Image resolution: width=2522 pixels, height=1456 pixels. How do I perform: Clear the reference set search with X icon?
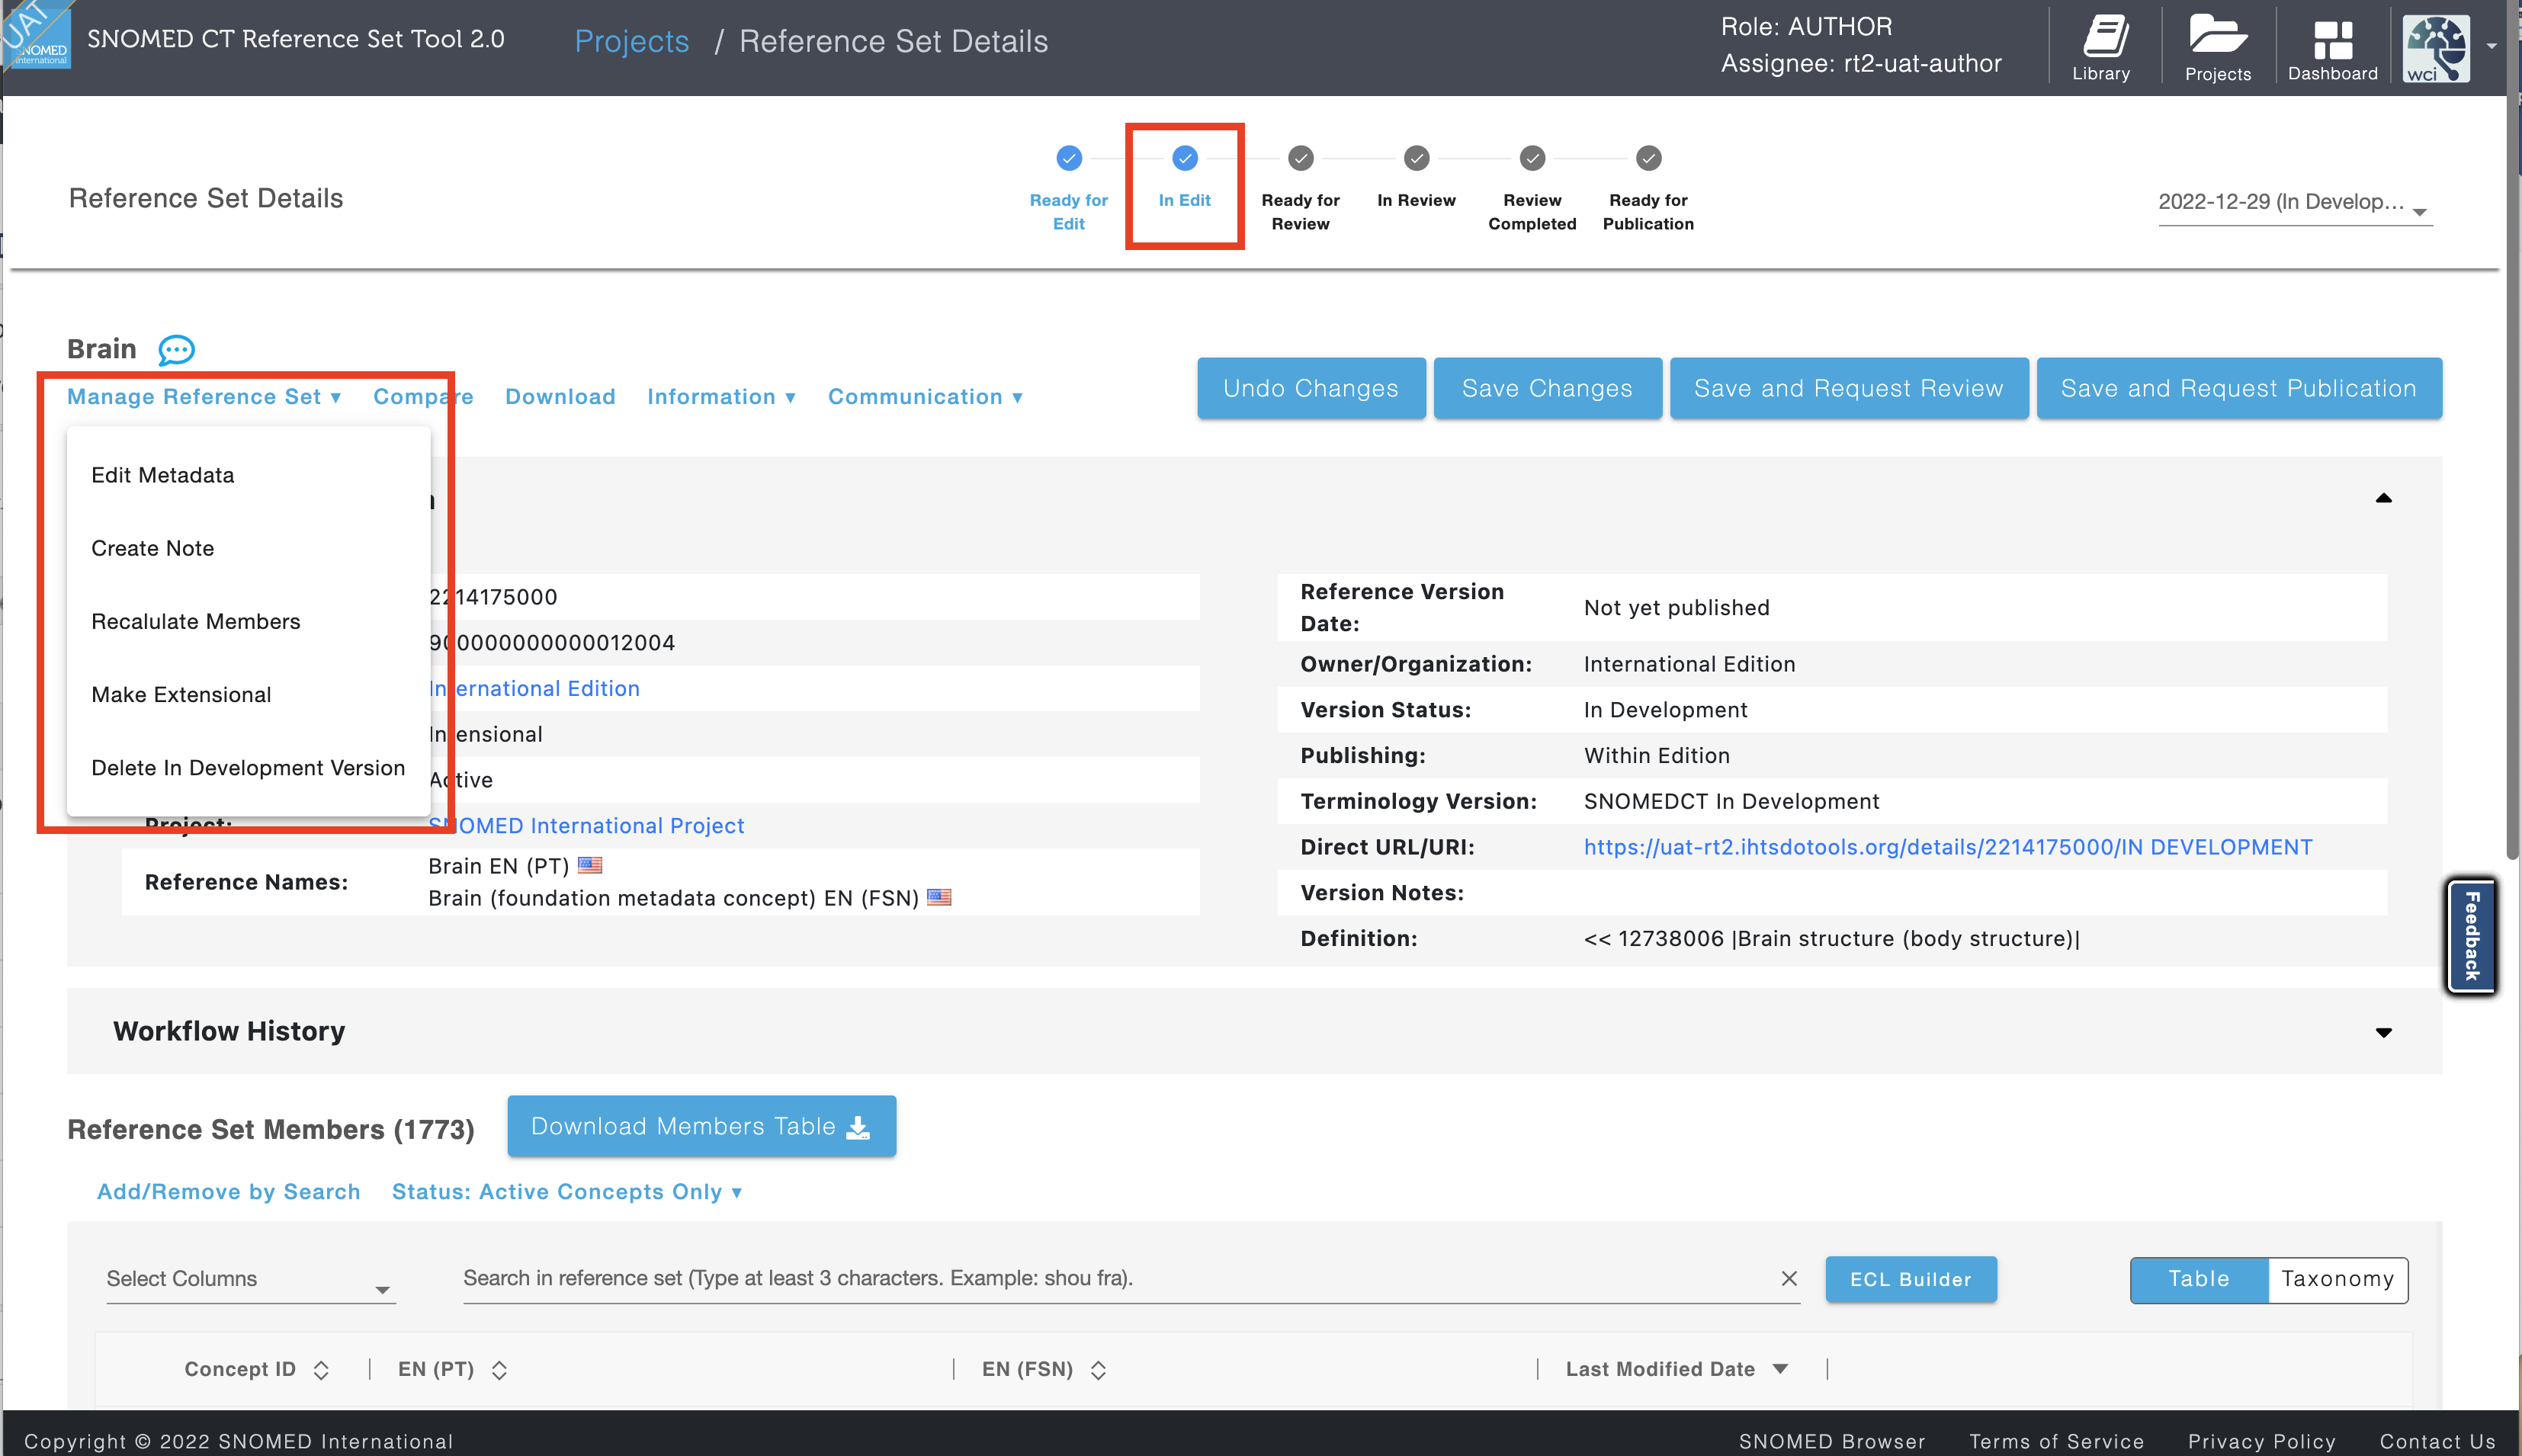coord(1789,1278)
